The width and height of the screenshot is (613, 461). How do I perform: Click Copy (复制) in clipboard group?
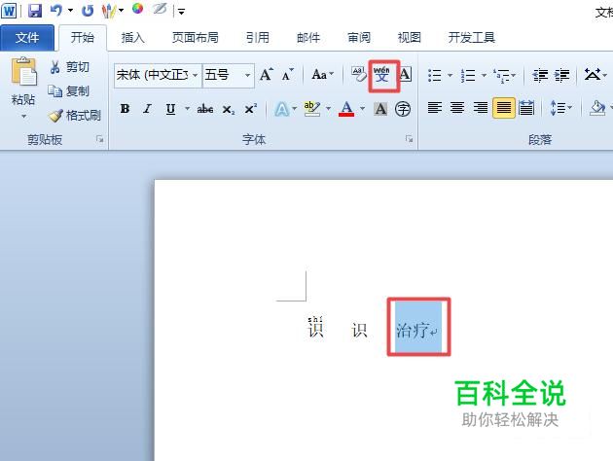[x=68, y=91]
